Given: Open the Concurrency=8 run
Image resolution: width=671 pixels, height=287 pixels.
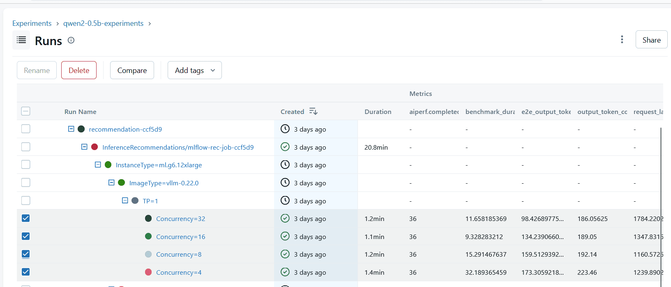Looking at the screenshot, I should (x=179, y=254).
